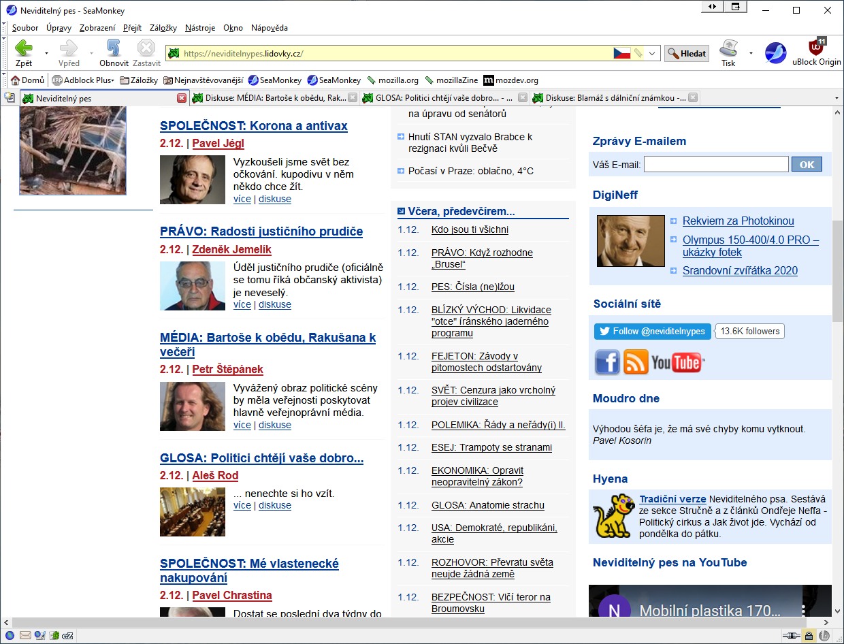Open the link Rekviem za Photokinou

click(738, 221)
